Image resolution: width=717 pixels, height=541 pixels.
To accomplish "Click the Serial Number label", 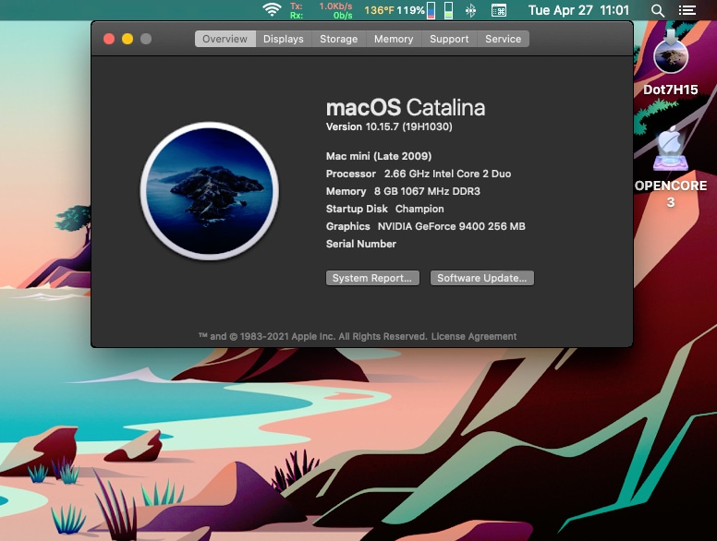I will pos(360,244).
